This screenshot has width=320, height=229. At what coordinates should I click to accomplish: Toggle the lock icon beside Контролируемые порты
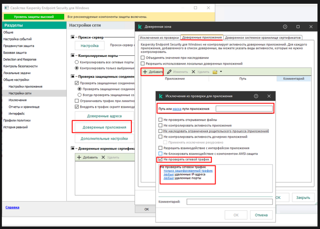tap(73, 55)
